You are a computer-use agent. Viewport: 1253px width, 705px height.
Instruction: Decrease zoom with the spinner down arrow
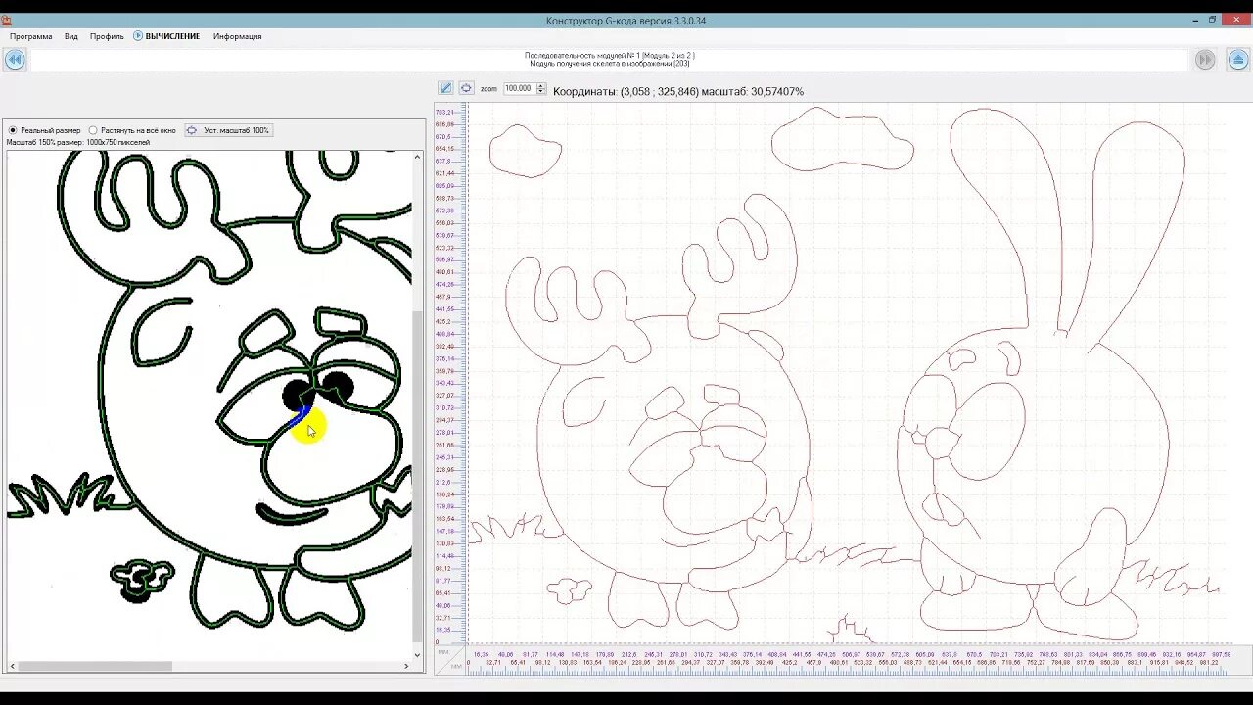(x=541, y=91)
